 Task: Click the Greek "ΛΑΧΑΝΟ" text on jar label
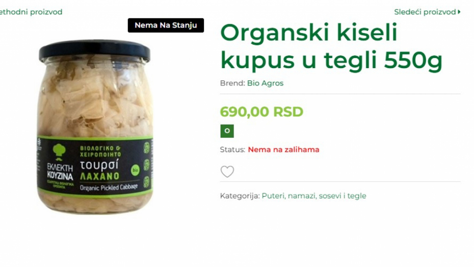click(99, 176)
